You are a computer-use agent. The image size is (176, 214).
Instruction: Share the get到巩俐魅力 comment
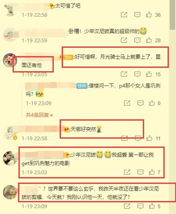point(127,172)
